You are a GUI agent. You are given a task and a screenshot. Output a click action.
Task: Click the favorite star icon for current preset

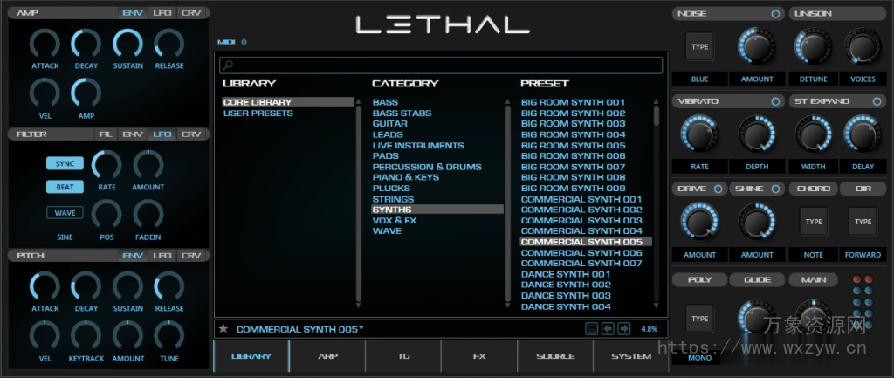[x=223, y=329]
